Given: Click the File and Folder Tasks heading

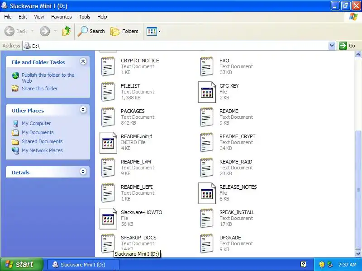Looking at the screenshot, I should 38,62.
